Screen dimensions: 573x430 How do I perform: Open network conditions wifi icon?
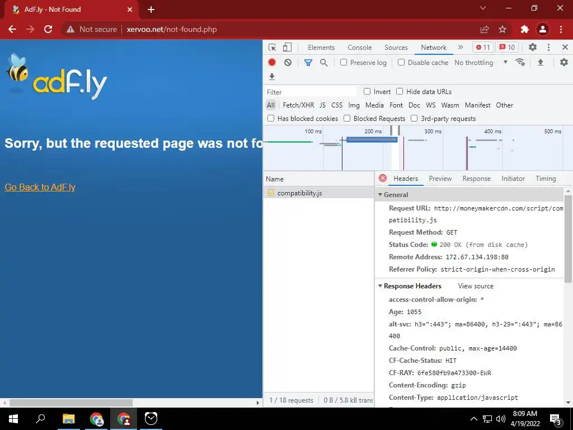tap(520, 62)
